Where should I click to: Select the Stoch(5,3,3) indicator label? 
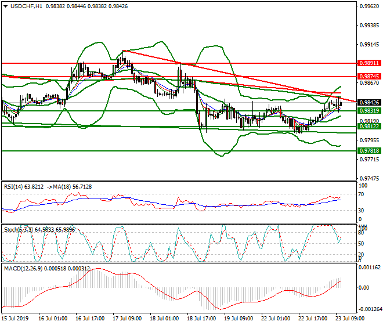19,230
